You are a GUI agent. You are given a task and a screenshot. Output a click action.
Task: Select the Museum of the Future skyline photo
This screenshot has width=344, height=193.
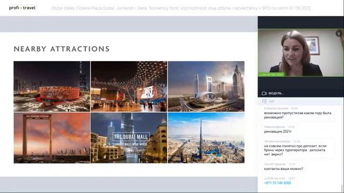[x=206, y=86]
